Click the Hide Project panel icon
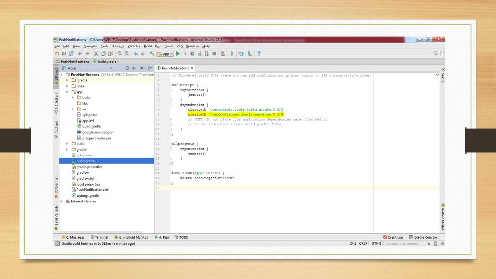Image resolution: width=496 pixels, height=279 pixels. (150, 68)
